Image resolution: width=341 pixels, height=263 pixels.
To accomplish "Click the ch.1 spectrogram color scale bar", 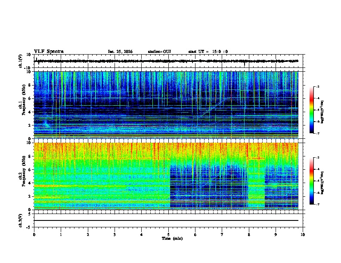I will tap(312, 110).
